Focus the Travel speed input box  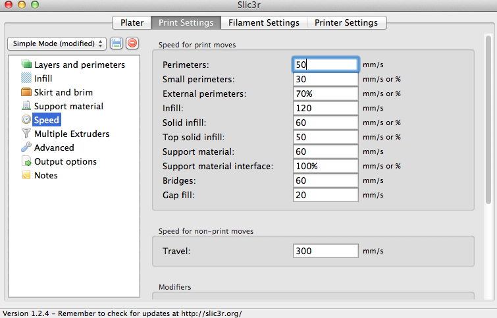point(326,251)
